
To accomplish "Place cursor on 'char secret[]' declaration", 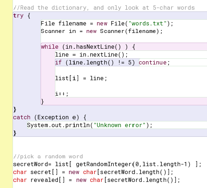I will click(36, 172).
